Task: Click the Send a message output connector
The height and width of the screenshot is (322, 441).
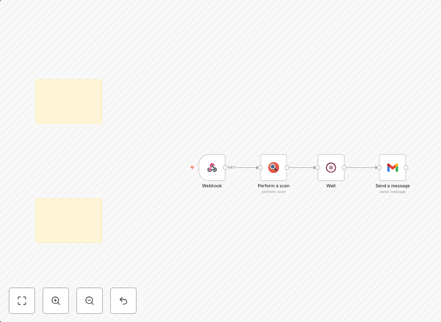Action: (406, 168)
